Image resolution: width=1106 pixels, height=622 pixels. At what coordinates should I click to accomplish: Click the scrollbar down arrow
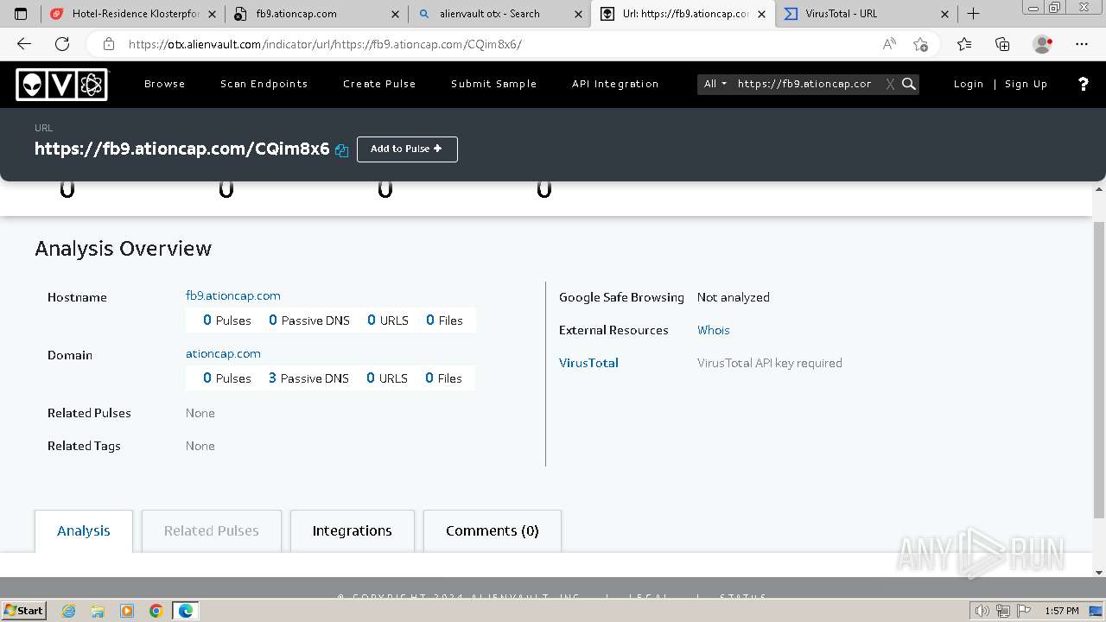click(1099, 572)
